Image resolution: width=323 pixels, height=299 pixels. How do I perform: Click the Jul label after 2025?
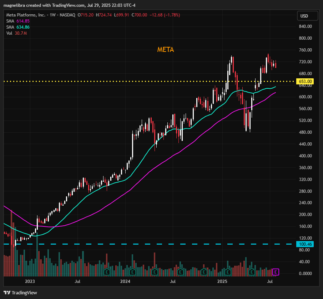[x=270, y=281]
